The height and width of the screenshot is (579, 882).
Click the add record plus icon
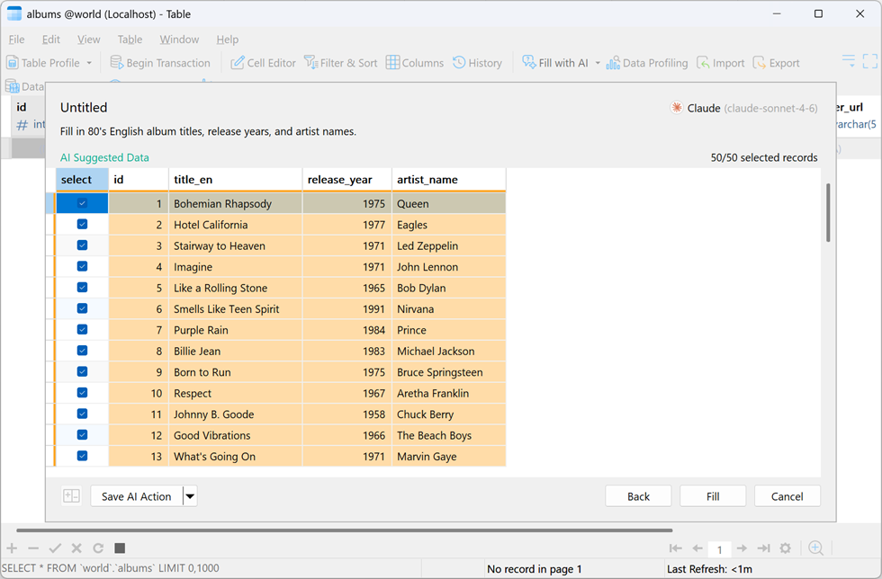tap(12, 548)
